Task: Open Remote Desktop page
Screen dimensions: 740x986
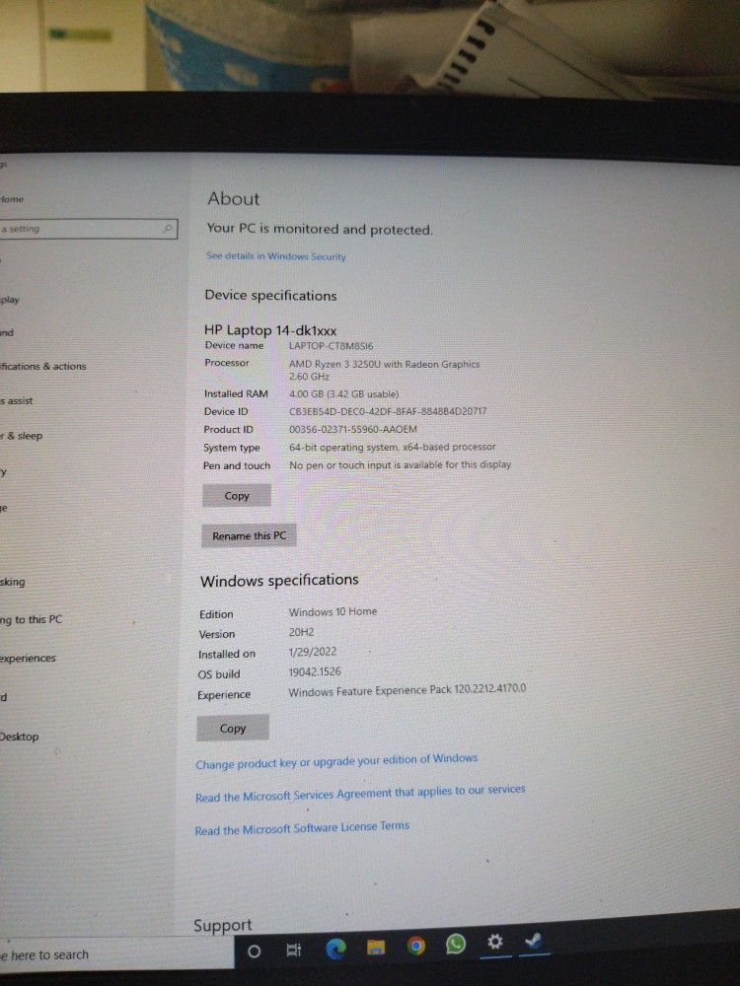Action: [20, 737]
